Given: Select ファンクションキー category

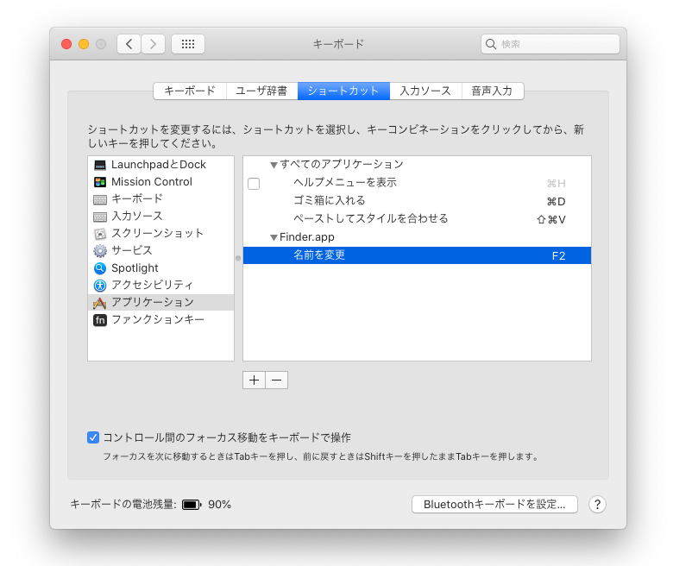Looking at the screenshot, I should tap(161, 320).
